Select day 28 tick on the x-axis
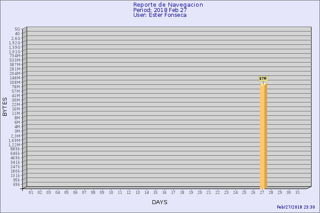The image size is (320, 213). 271,192
